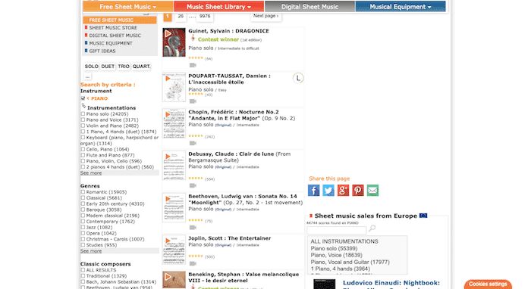Select GIFT IDEAS sidebar item
Viewport: 531px width, 289px height.
click(x=102, y=51)
